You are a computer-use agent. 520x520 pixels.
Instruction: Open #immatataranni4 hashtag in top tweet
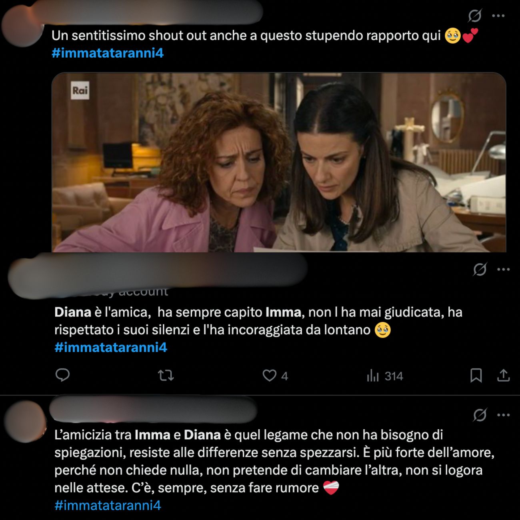coord(108,53)
